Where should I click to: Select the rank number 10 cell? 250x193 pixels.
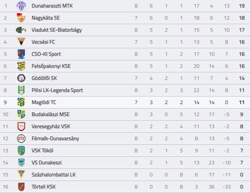(x=5, y=115)
